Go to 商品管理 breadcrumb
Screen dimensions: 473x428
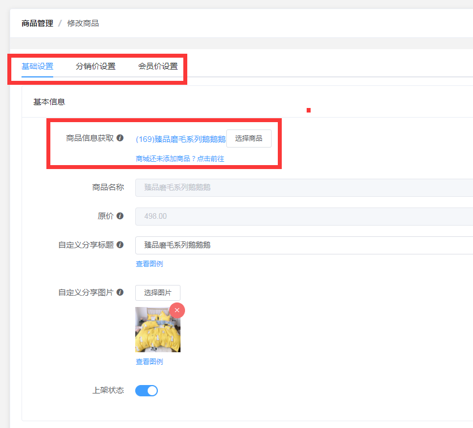[37, 23]
